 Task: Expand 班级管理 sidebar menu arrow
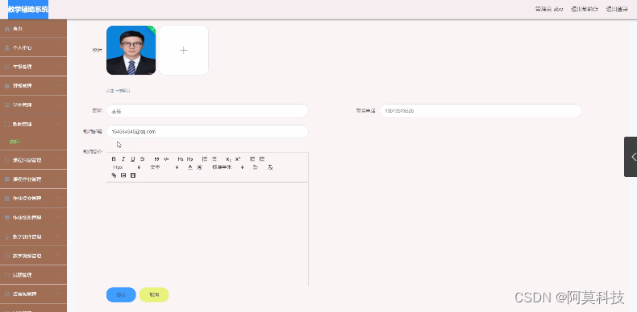click(59, 85)
